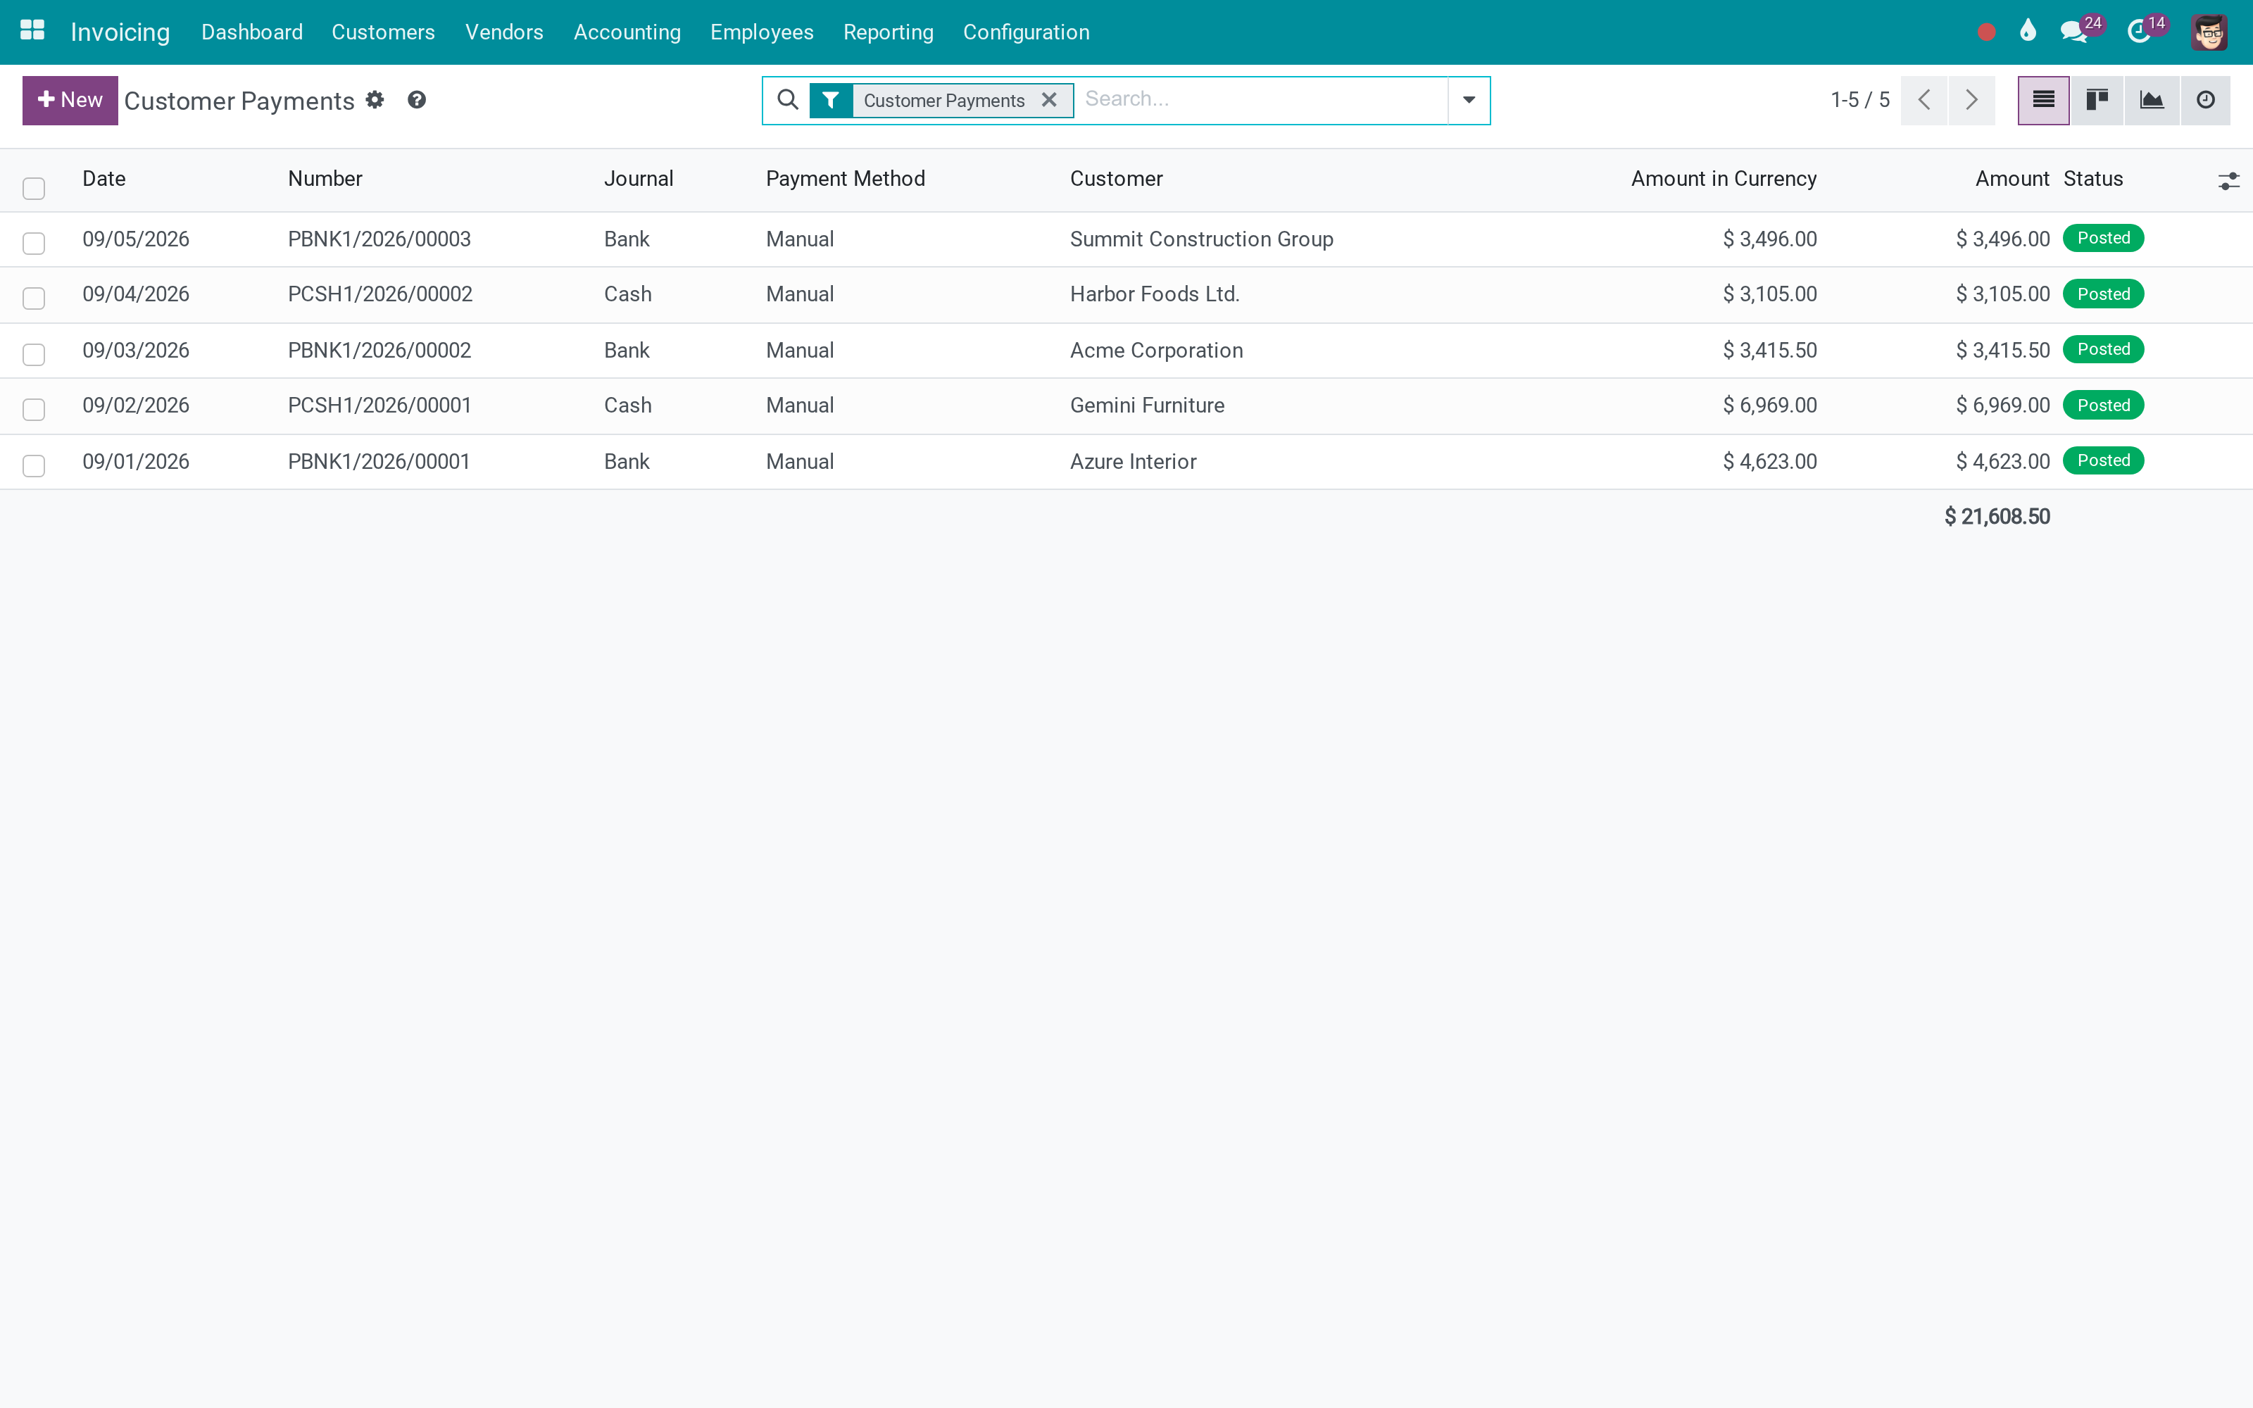Switch to graph view

(x=2152, y=101)
